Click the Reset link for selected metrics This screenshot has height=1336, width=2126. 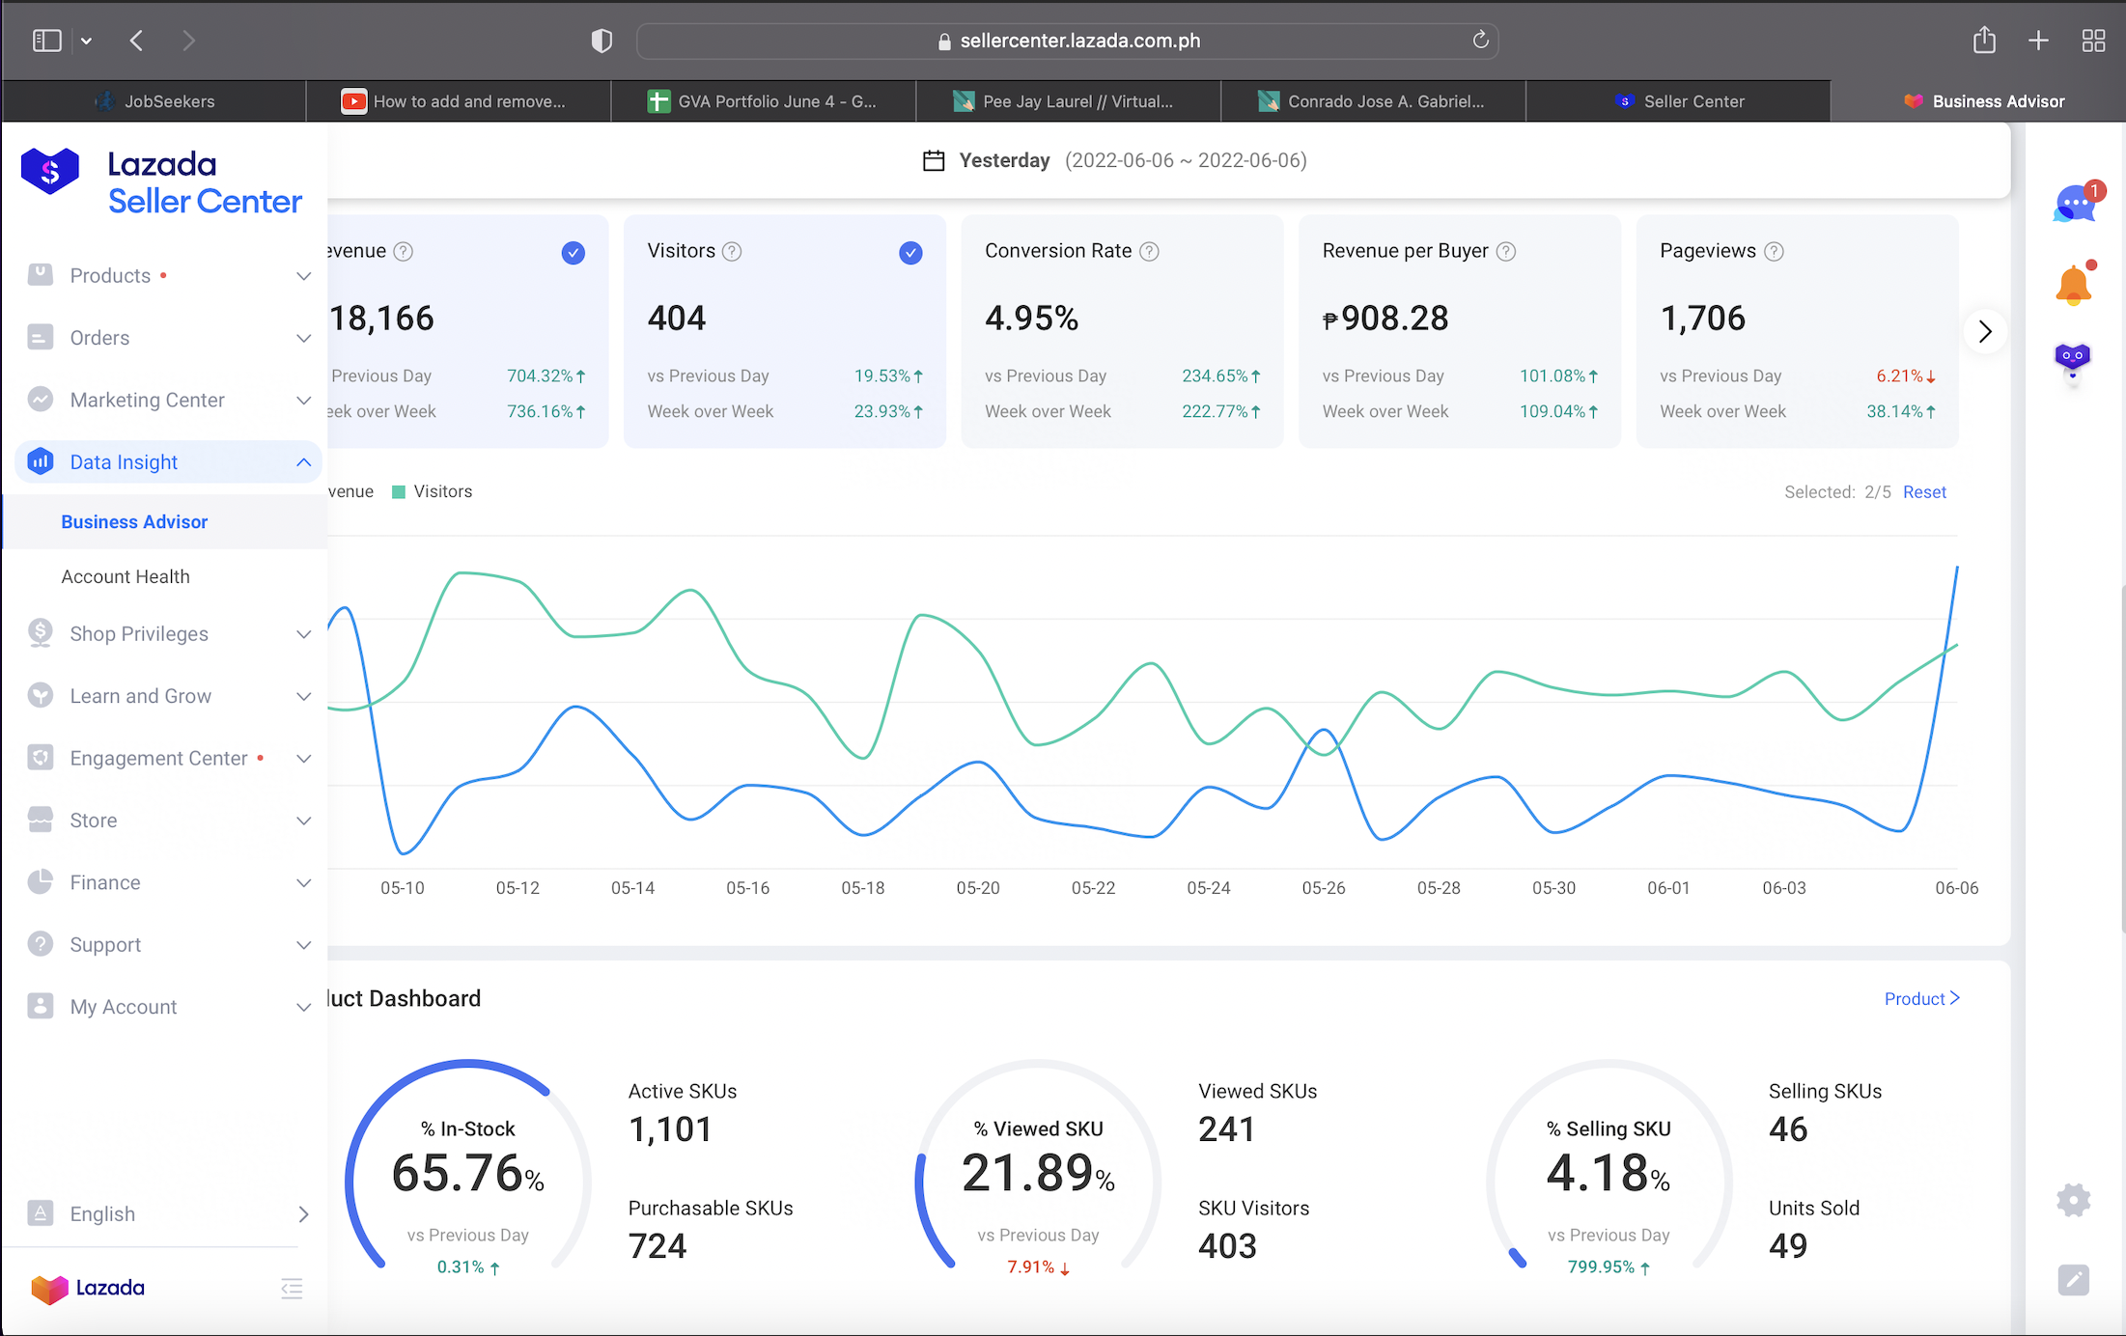pos(1924,492)
